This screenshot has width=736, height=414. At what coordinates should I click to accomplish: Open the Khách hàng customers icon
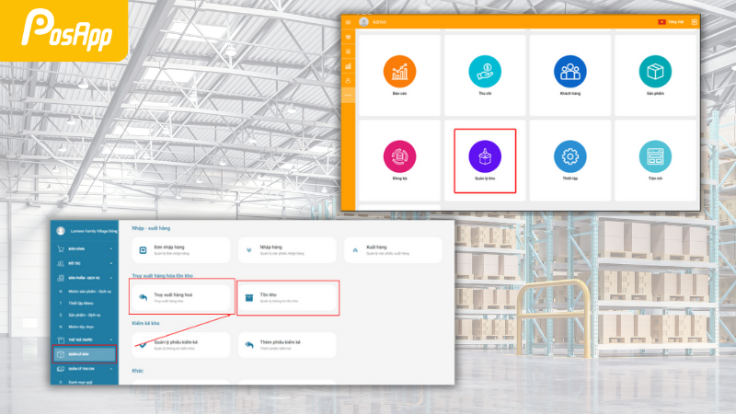(569, 72)
